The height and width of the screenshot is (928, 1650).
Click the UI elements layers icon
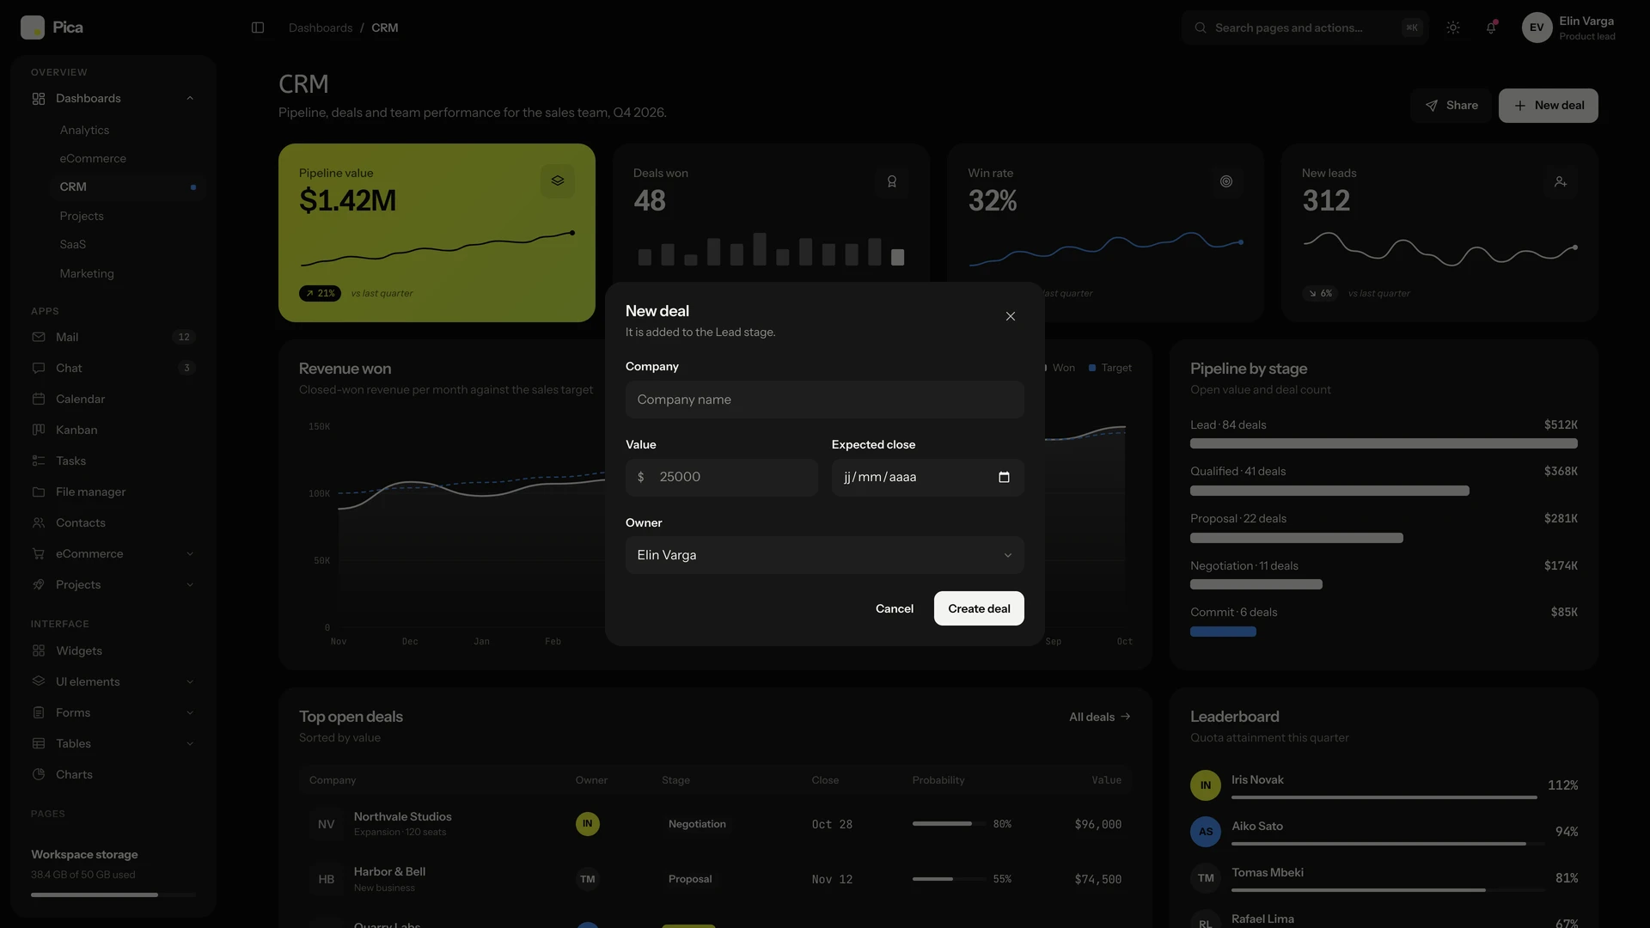click(39, 681)
